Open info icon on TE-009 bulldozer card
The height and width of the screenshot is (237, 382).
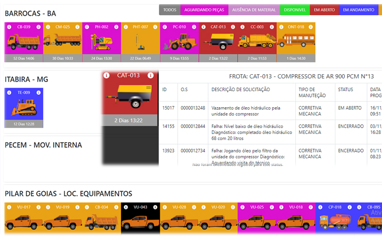9,93
